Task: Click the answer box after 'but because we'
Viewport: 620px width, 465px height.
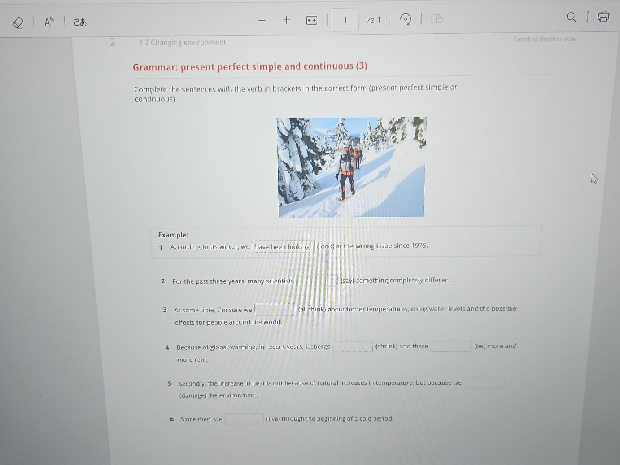Action: point(484,382)
